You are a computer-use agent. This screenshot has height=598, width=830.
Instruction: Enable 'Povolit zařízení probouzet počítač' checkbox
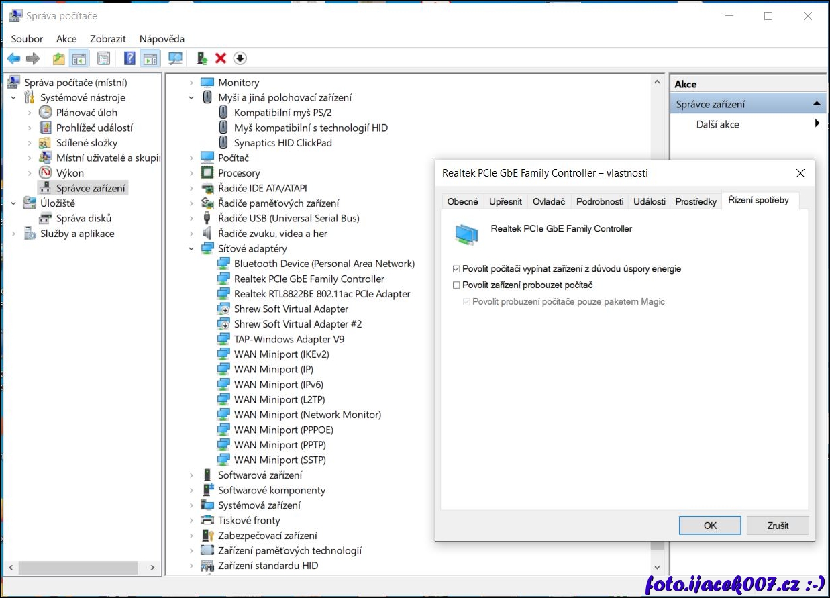[x=457, y=285]
